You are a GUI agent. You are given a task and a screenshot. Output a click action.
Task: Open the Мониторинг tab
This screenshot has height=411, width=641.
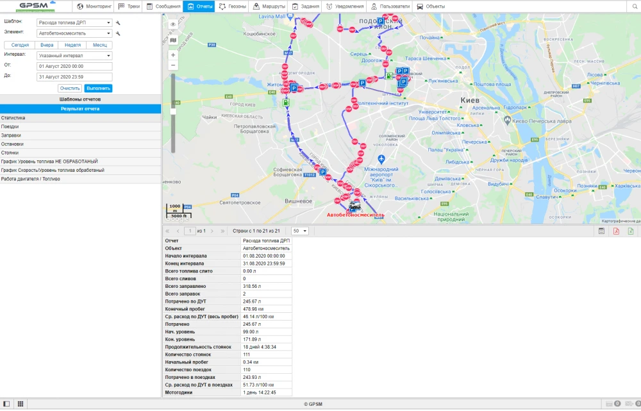point(94,6)
